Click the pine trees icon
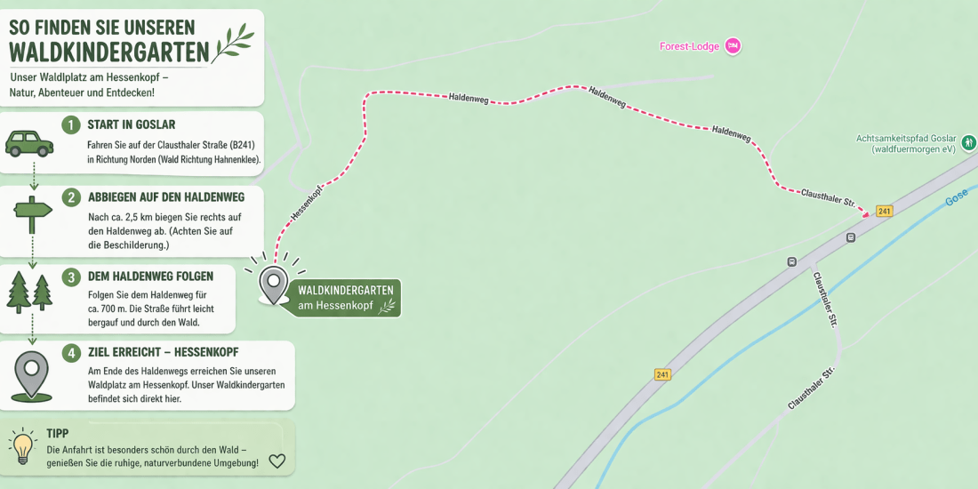 tap(29, 293)
